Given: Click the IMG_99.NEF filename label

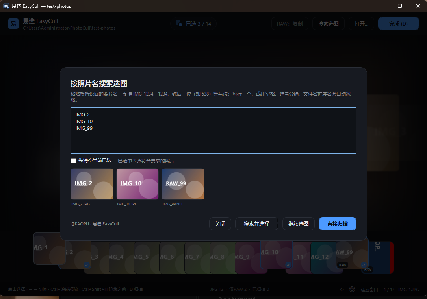Looking at the screenshot, I should tap(173, 204).
